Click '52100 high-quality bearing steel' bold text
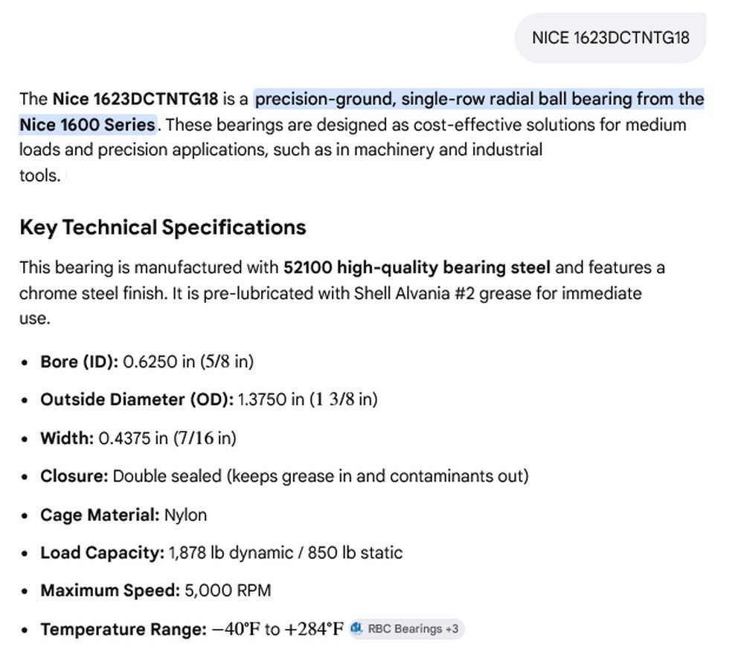 [417, 267]
